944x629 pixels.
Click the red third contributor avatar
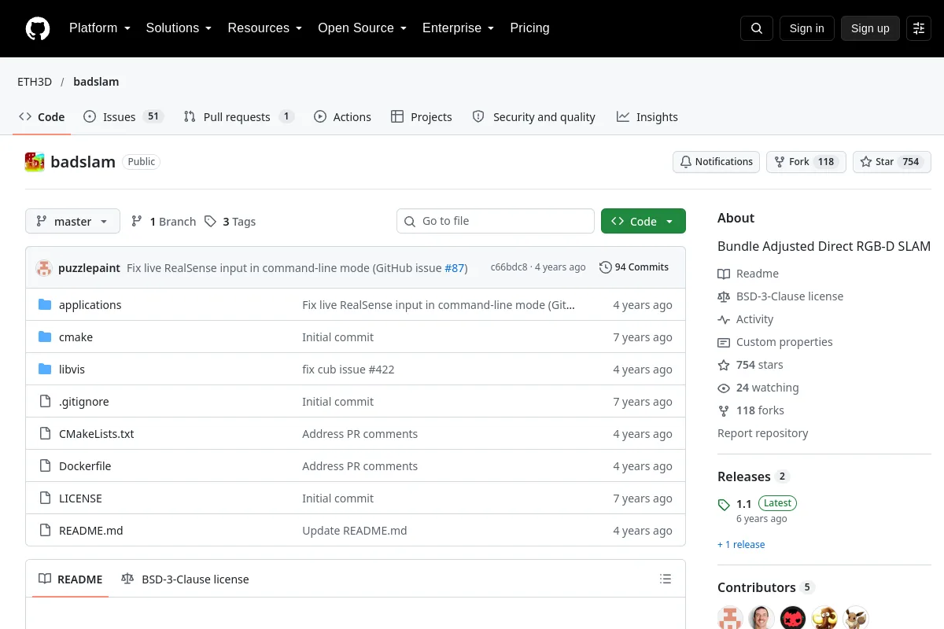click(x=793, y=618)
